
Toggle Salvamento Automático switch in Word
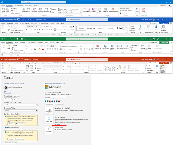pyautogui.click(x=18, y=20)
